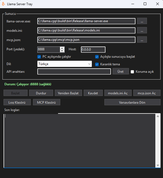The image size is (163, 178).
Task: Click the Durdur button
Action: click(41, 93)
